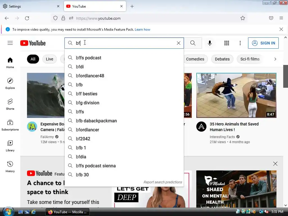Viewport: 288px width, 216px height.
Task: Open the Windows Start orb
Action: point(8,211)
